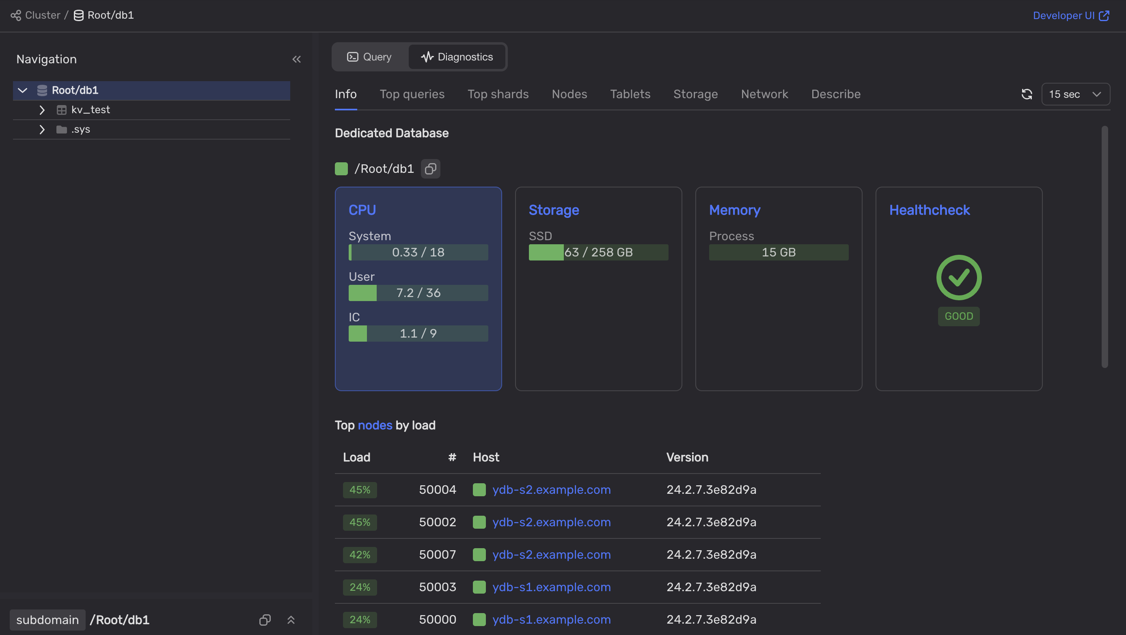Viewport: 1126px width, 635px height.
Task: Click the .sys folder icon
Action: (x=62, y=130)
